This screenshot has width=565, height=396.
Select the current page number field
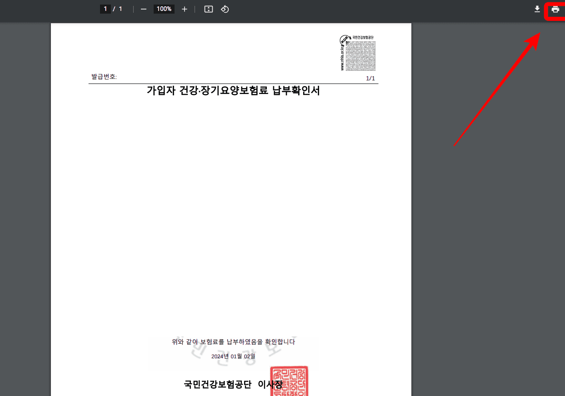click(105, 9)
